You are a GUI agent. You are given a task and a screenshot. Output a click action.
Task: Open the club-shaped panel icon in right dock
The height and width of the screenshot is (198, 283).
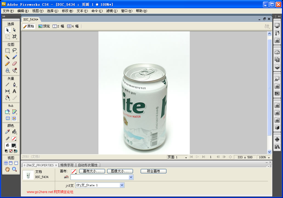point(277,139)
